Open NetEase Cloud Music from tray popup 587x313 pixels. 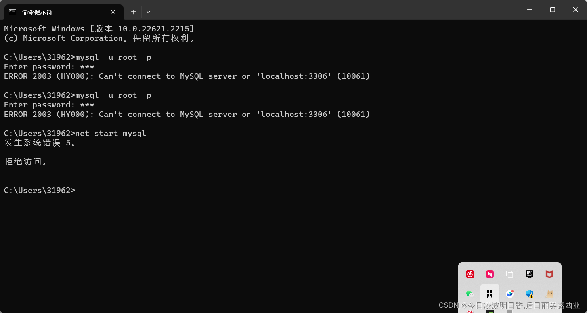(470, 274)
